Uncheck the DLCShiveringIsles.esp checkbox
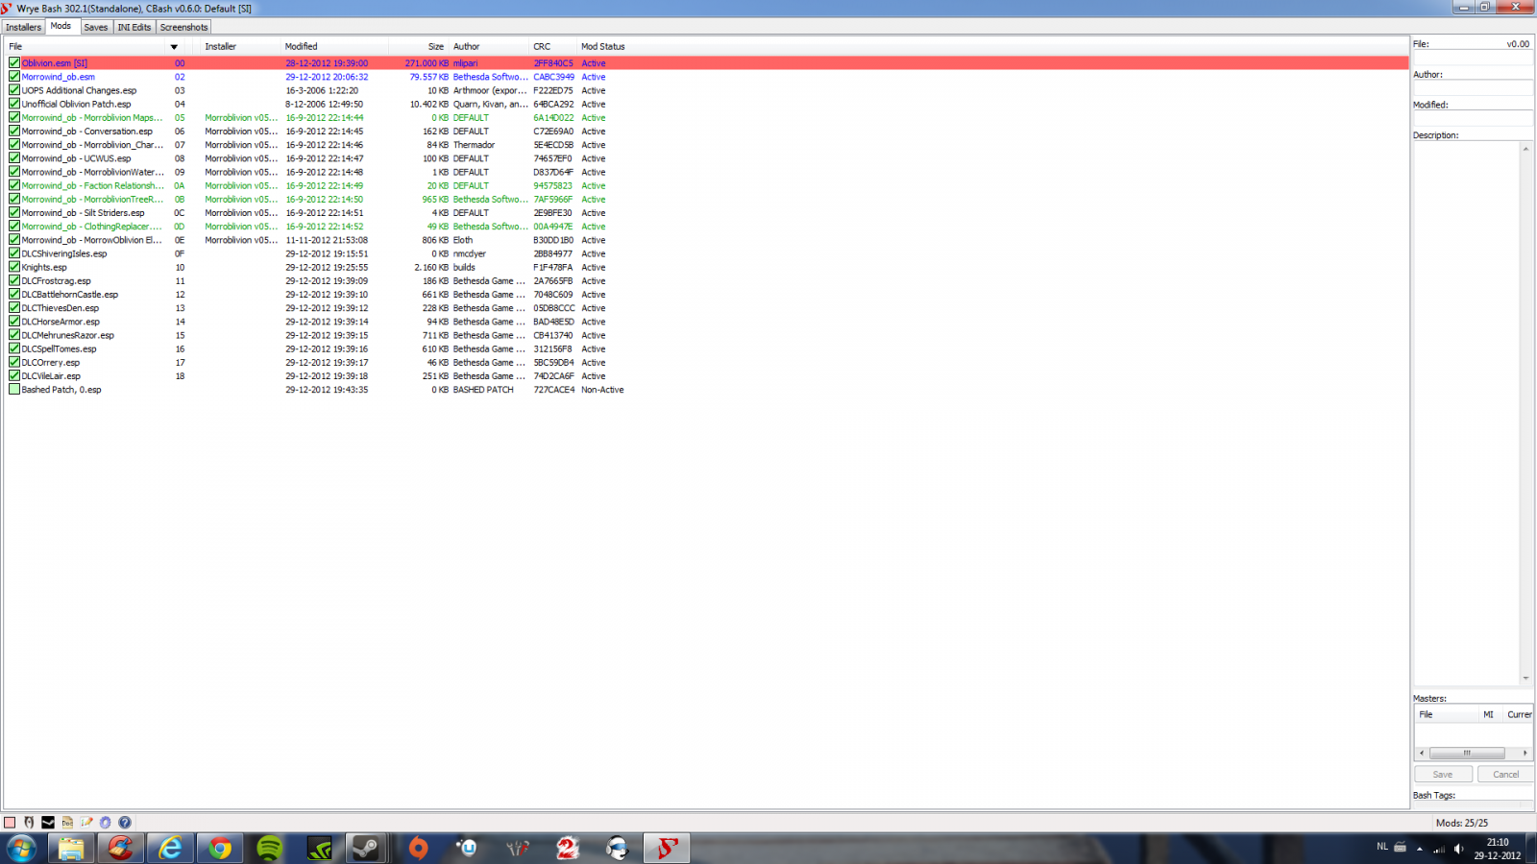The height and width of the screenshot is (864, 1537). [14, 253]
